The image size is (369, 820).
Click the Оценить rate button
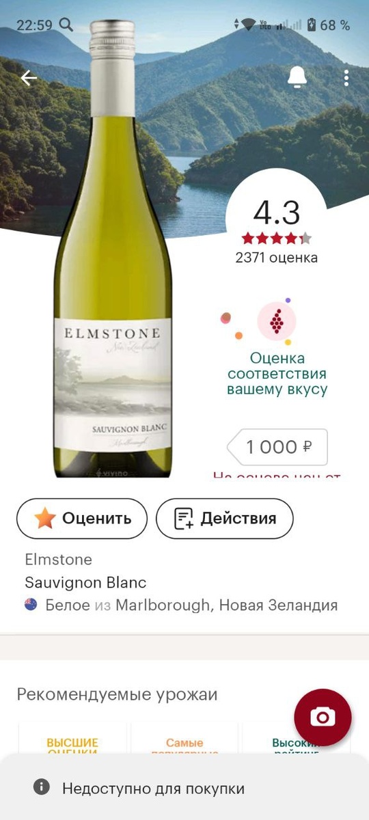pos(82,519)
